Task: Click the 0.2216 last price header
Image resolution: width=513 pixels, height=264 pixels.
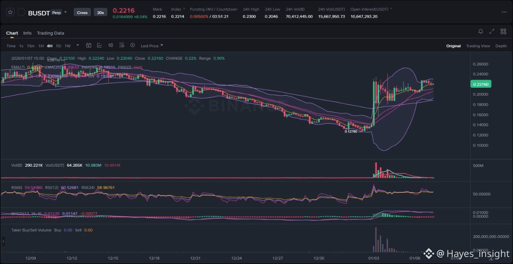Action: [x=123, y=10]
